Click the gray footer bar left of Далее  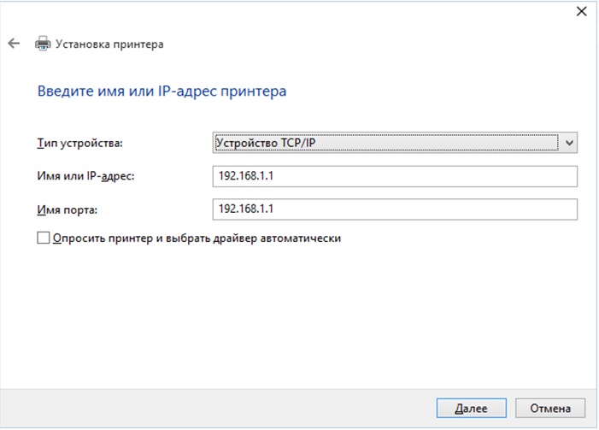pos(214,408)
